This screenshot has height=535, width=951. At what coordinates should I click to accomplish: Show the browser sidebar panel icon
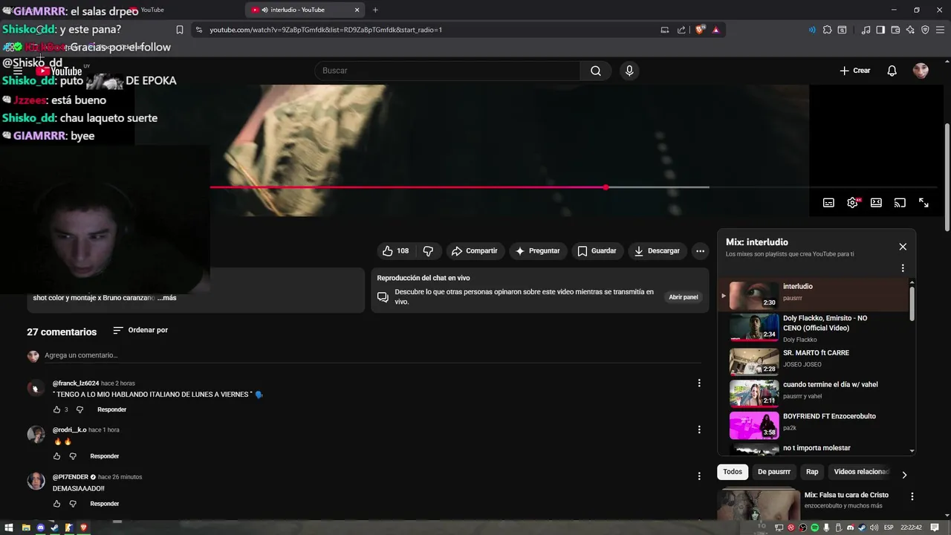coord(880,30)
